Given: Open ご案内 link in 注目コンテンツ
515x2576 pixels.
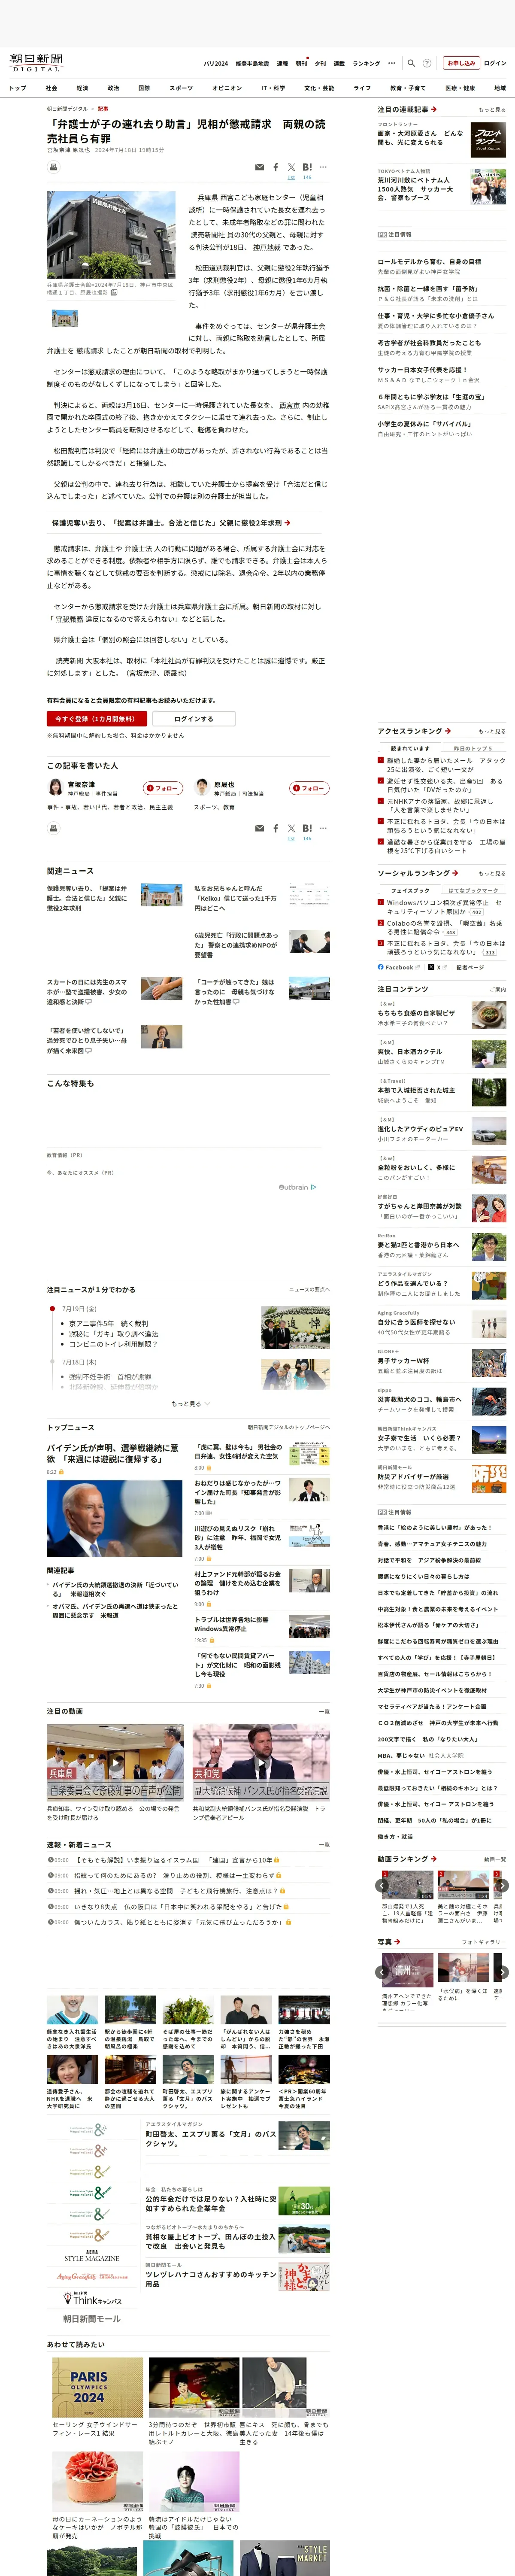Looking at the screenshot, I should pyautogui.click(x=497, y=989).
